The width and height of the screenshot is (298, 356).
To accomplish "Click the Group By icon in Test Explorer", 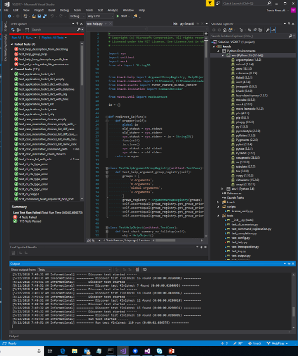I will tap(19, 30).
